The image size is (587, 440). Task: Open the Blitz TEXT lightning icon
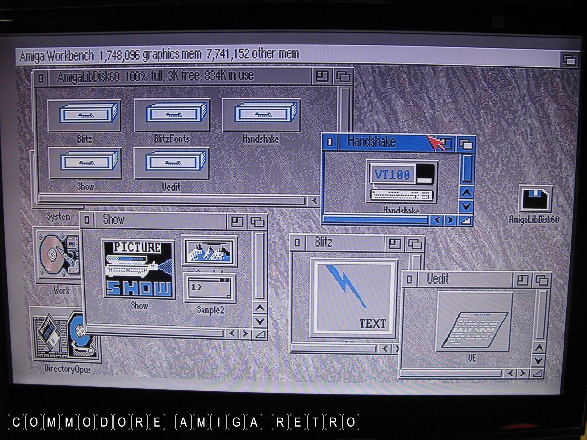pos(353,298)
